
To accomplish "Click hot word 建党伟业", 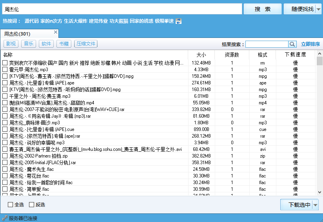I will 98,21.
